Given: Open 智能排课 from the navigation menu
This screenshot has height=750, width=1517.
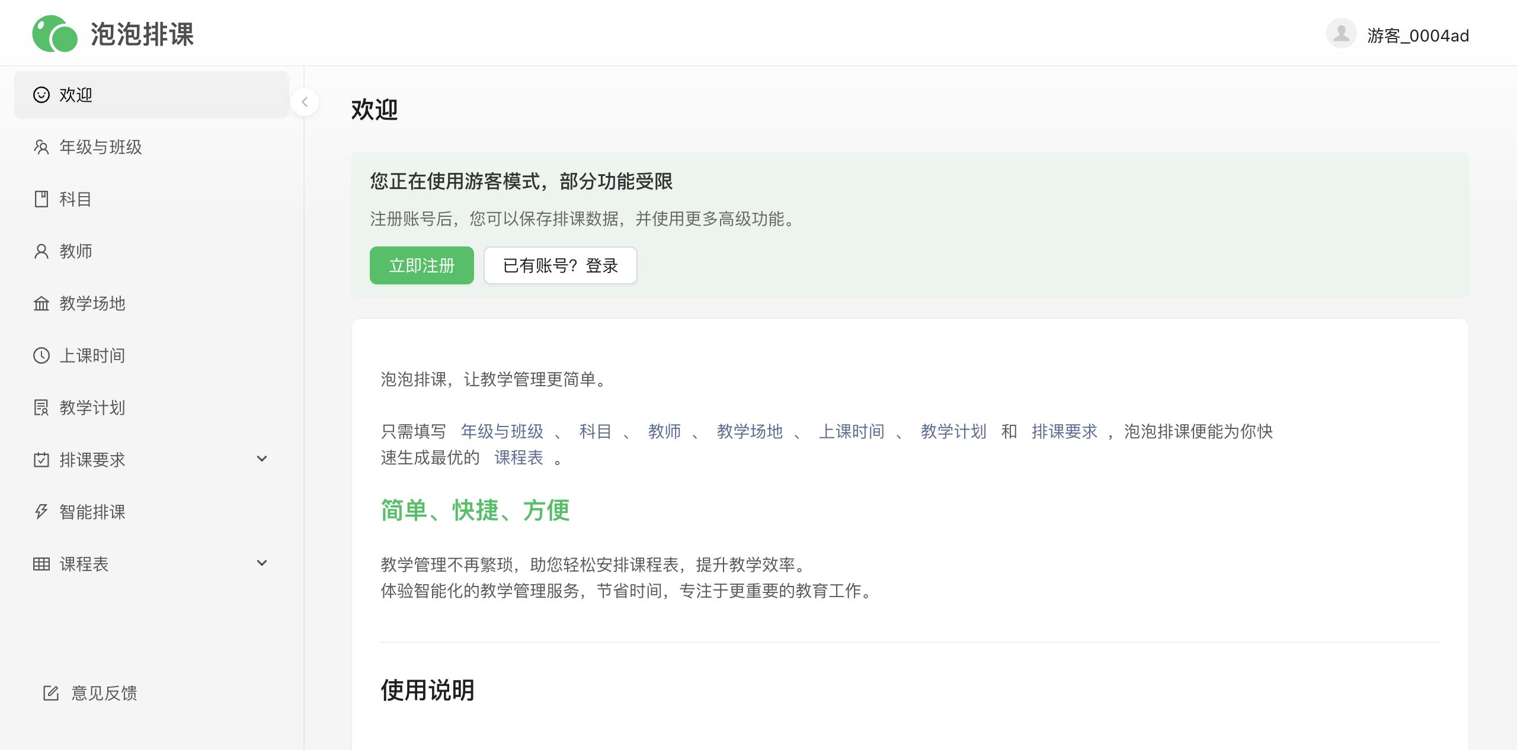Looking at the screenshot, I should click(92, 512).
